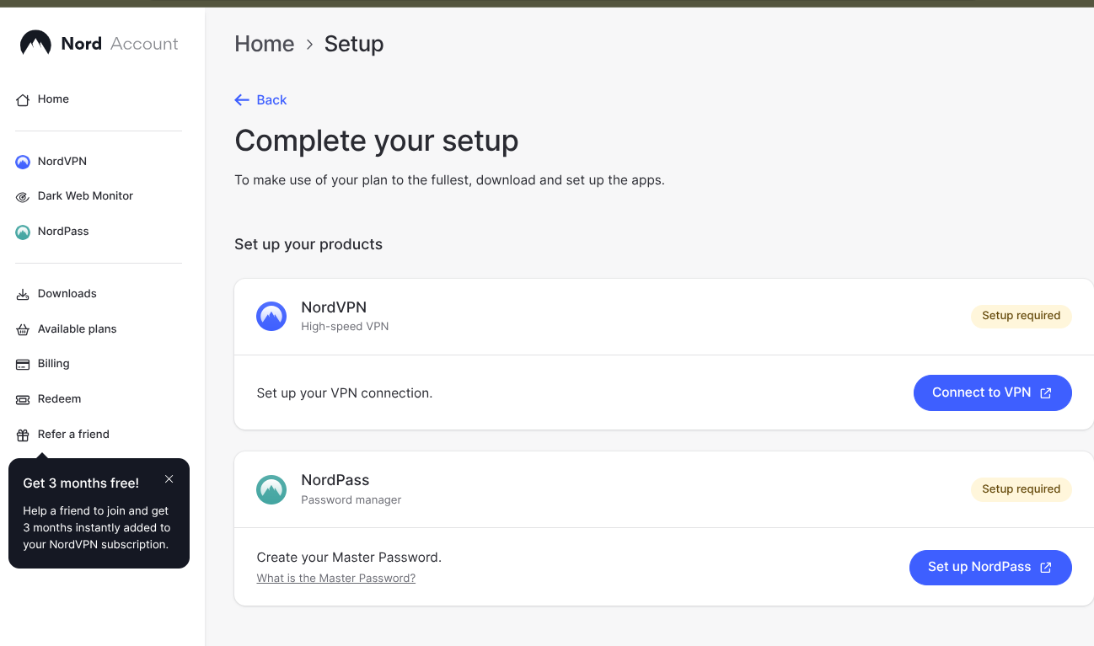Go back using the Back link
The height and width of the screenshot is (646, 1094).
click(x=260, y=100)
